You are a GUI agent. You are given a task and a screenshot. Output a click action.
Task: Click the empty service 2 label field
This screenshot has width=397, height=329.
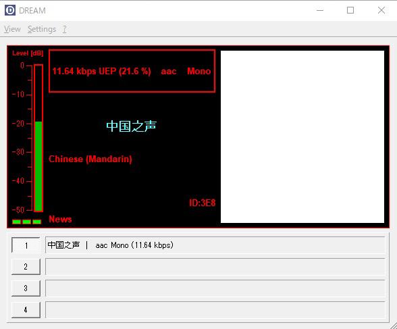215,267
